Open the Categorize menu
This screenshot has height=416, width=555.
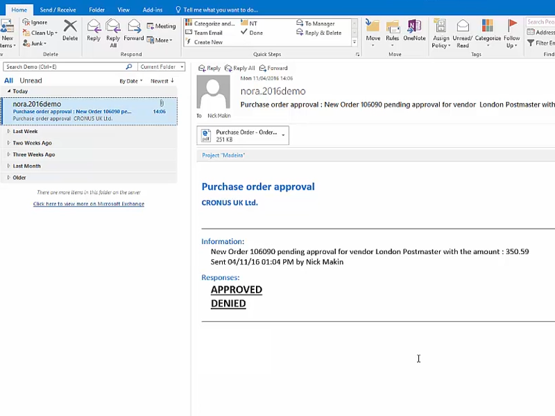point(488,33)
